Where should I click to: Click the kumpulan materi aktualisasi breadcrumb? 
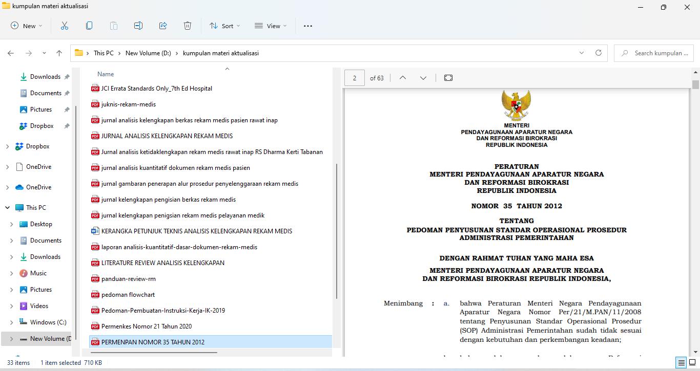tap(221, 53)
